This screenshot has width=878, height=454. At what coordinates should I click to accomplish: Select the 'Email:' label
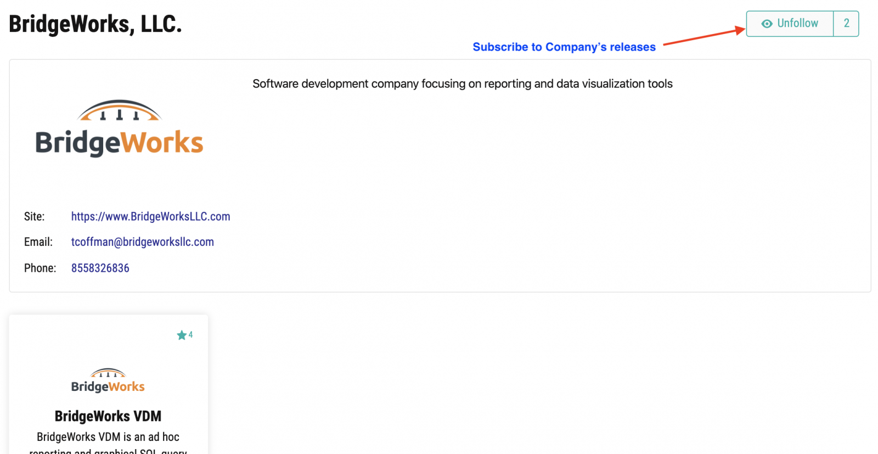(38, 242)
